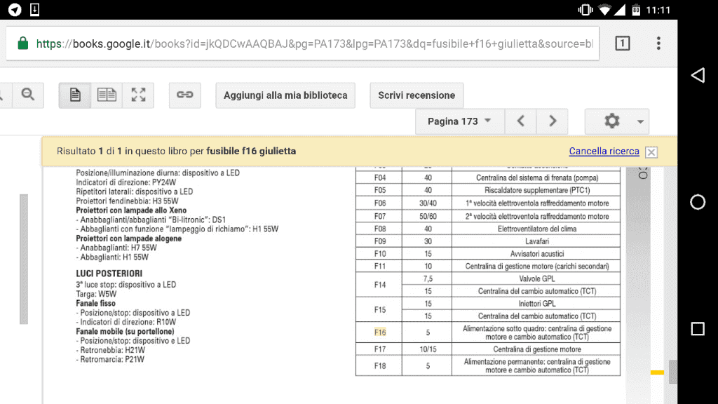Screen dimensions: 718x404
Task: Click the zoom out magnifier icon
Action: [x=28, y=95]
